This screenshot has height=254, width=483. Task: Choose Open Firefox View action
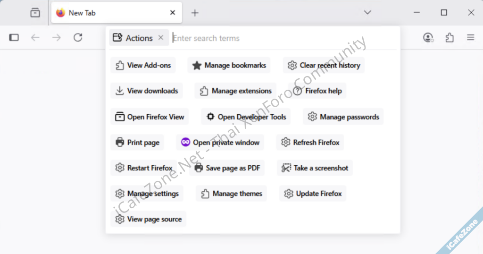click(150, 117)
